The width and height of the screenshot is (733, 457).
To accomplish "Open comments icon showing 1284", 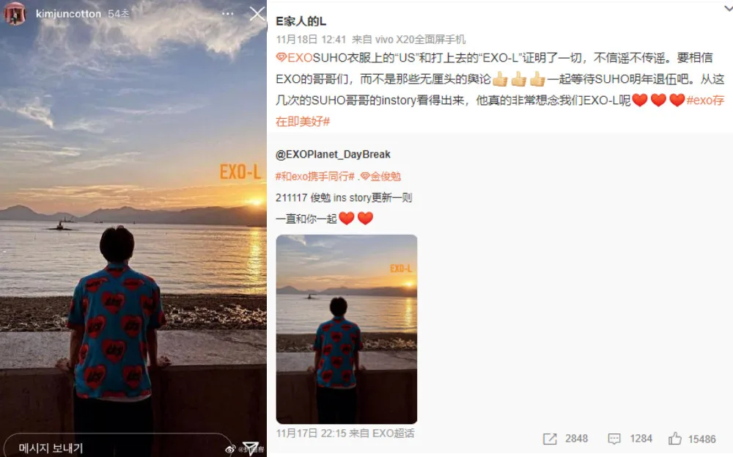I will 614,439.
